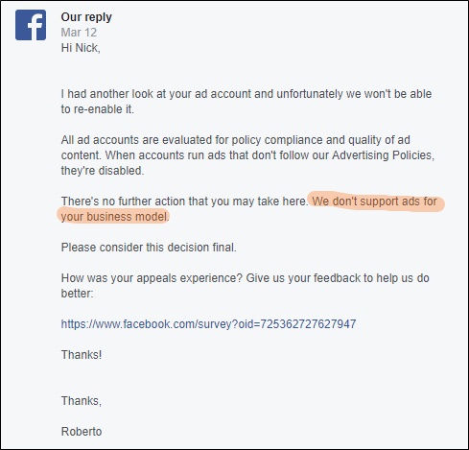Click 'Please consider this decision final.' sentence
Viewport: 469px width, 450px height.
(149, 248)
